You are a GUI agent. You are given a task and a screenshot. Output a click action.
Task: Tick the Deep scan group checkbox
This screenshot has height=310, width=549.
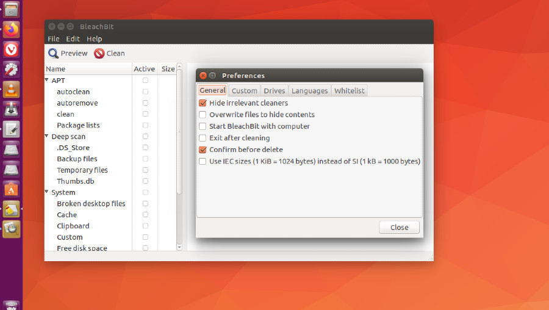(145, 136)
